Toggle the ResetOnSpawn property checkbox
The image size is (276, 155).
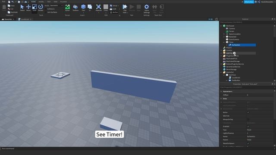pyautogui.click(x=248, y=143)
